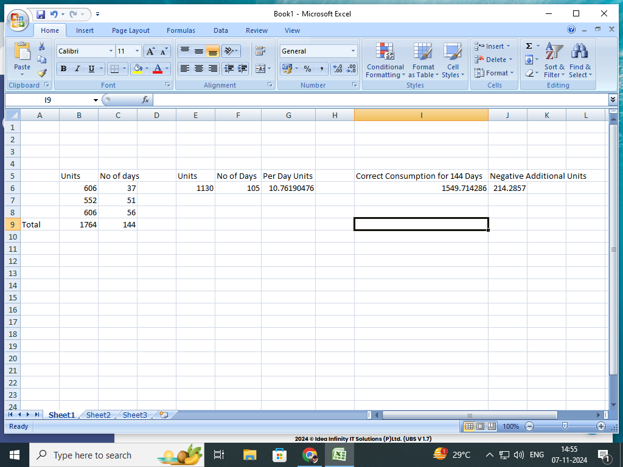Set Middle Align vertical alignment

coord(199,51)
